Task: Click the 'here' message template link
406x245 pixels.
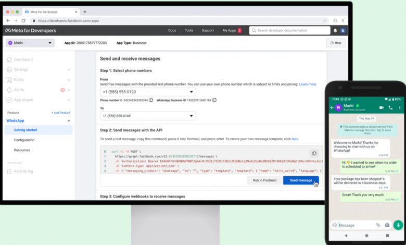Action: [295, 139]
